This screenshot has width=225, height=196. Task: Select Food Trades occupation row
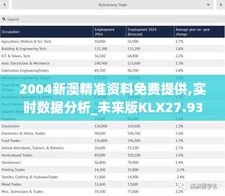(112, 141)
